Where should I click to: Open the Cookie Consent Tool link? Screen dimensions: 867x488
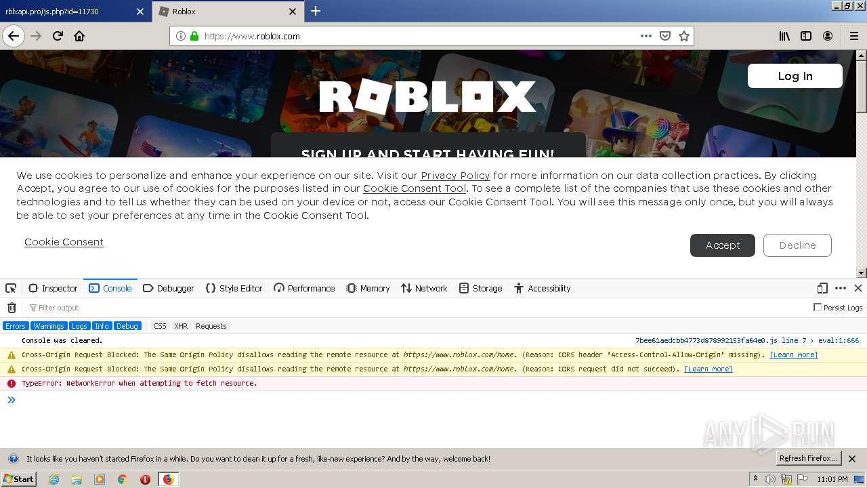[415, 188]
